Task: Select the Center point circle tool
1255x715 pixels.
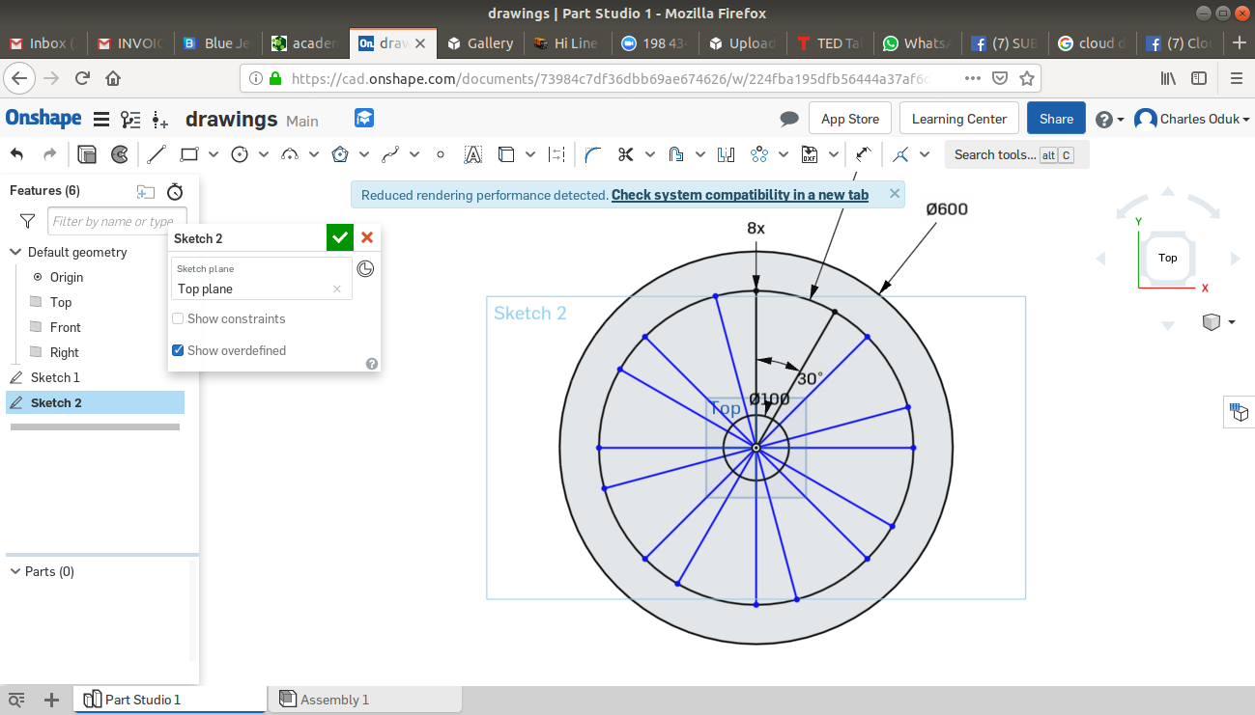Action: tap(240, 154)
